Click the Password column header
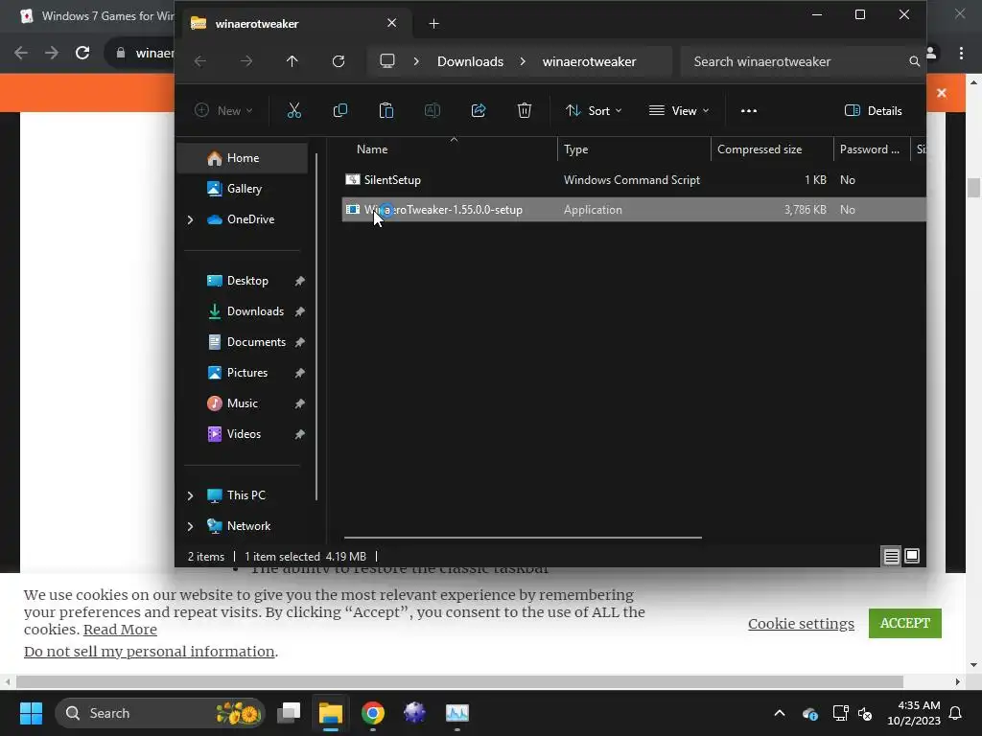The height and width of the screenshot is (736, 982). (871, 149)
